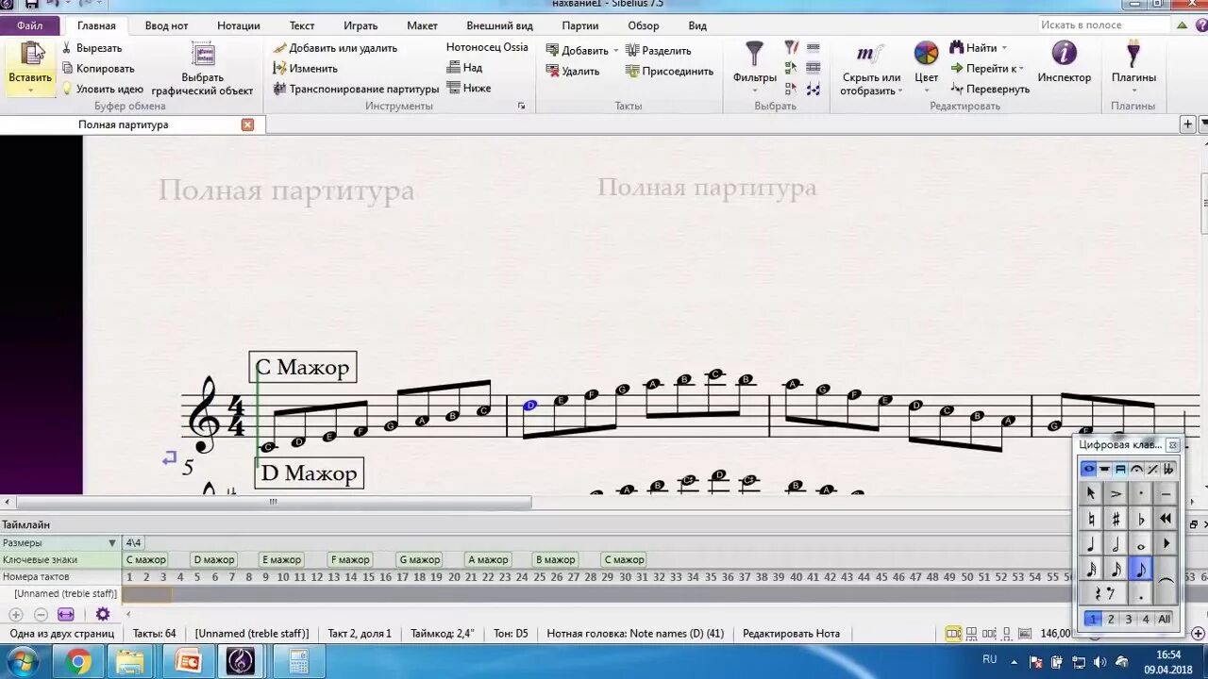
Task: Click Удалить bars button
Action: (x=573, y=71)
